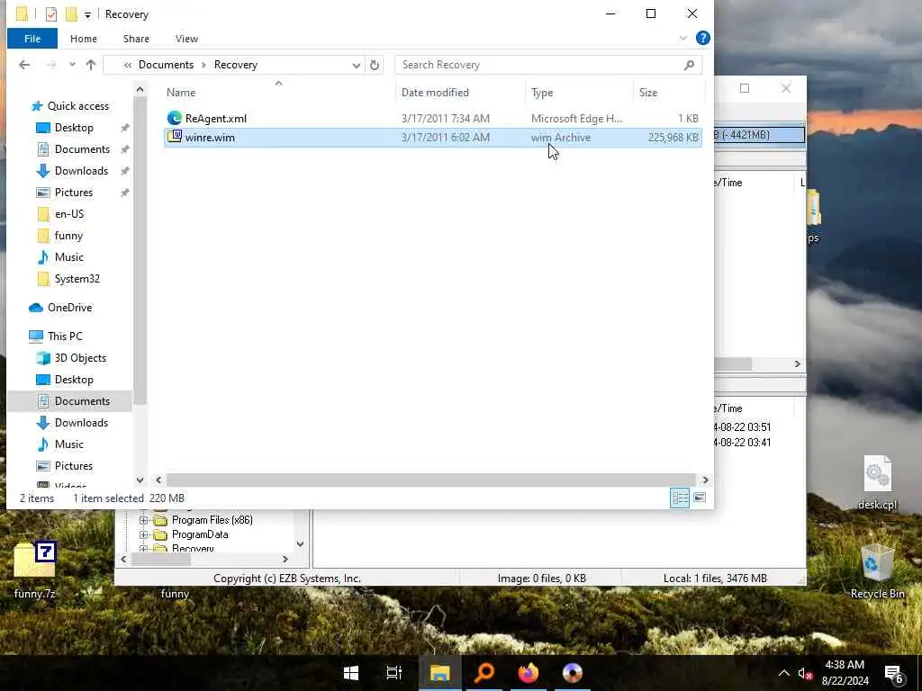Open the Share ribbon tab
The width and height of the screenshot is (922, 691).
136,38
